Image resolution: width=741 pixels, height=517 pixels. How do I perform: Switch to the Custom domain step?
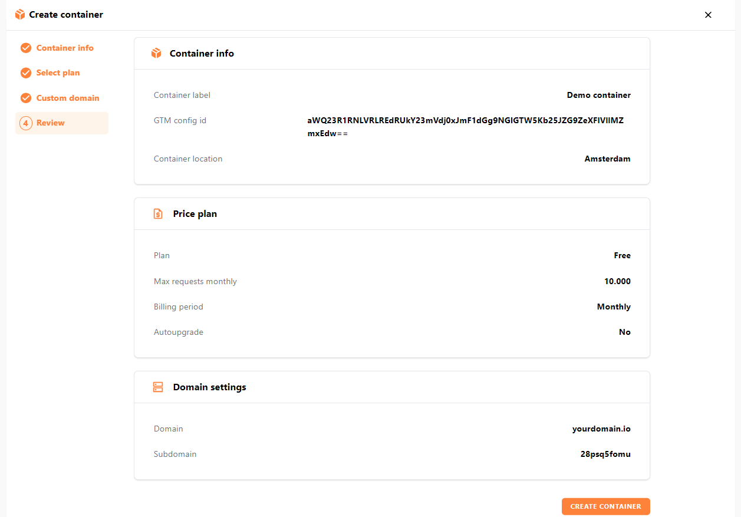(68, 98)
